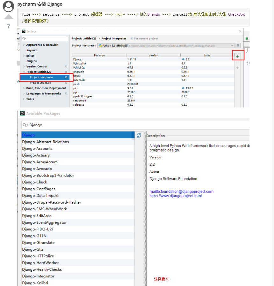The width and height of the screenshot is (274, 286).
Task: Expand Languages & Frameworks section
Action: pos(24,94)
